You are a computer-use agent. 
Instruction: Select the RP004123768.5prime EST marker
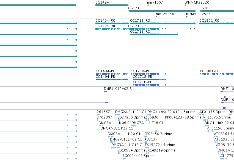(x=166, y=120)
